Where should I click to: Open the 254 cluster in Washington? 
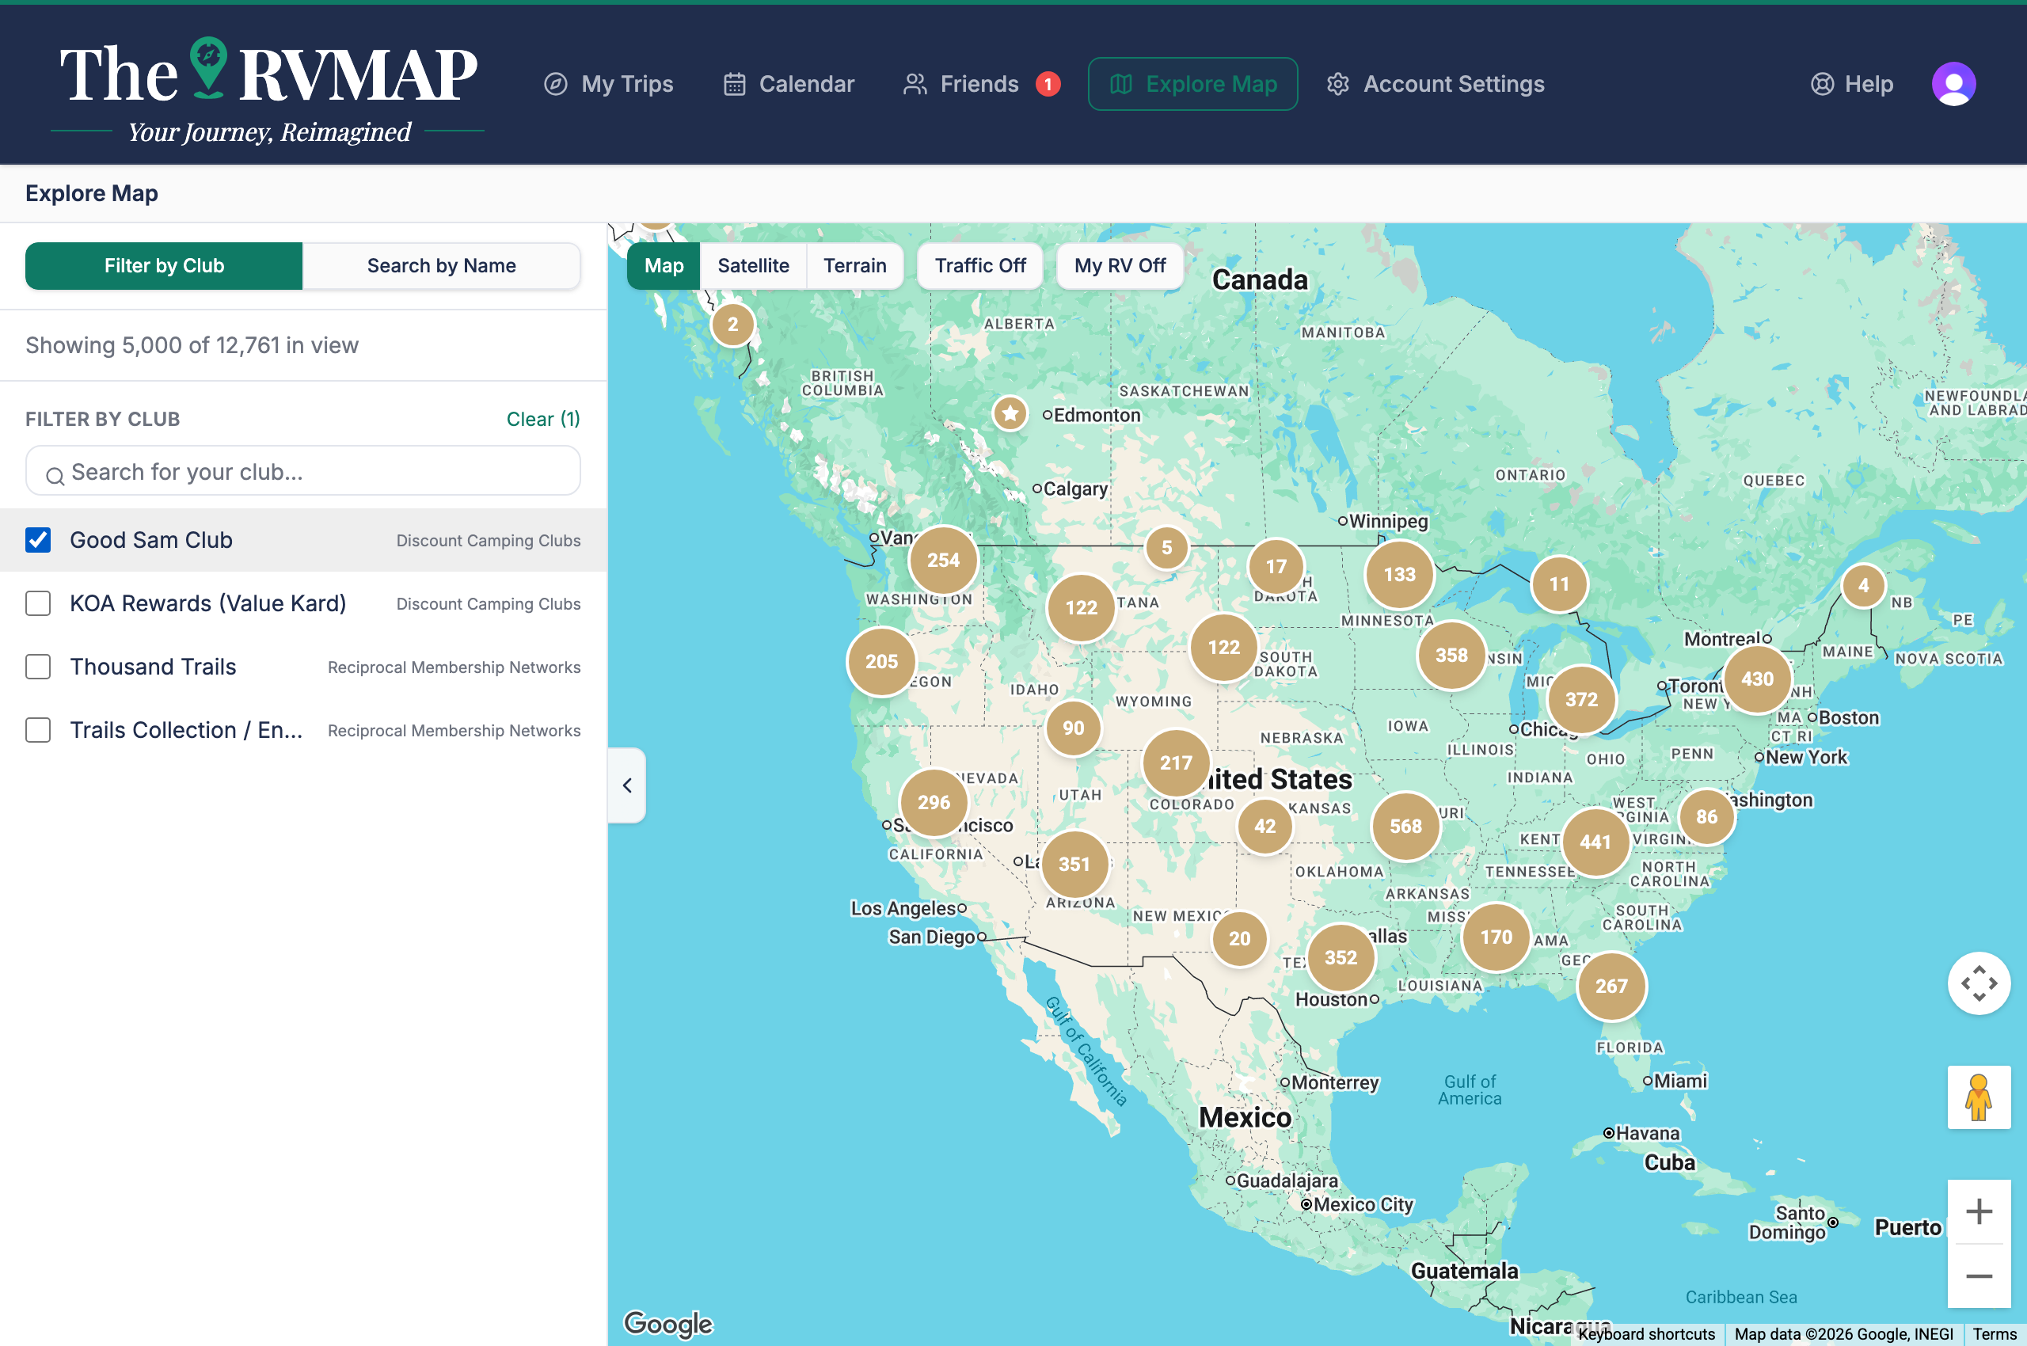click(943, 560)
